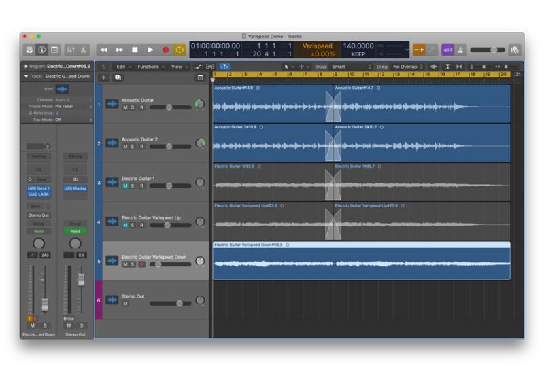Open the Freeze Mode Pre Fader dropdown
Image resolution: width=544 pixels, height=388 pixels.
[73, 107]
